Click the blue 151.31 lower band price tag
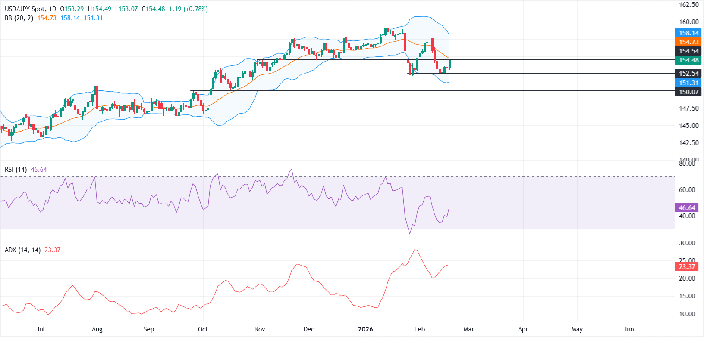This screenshot has width=704, height=337. point(688,83)
